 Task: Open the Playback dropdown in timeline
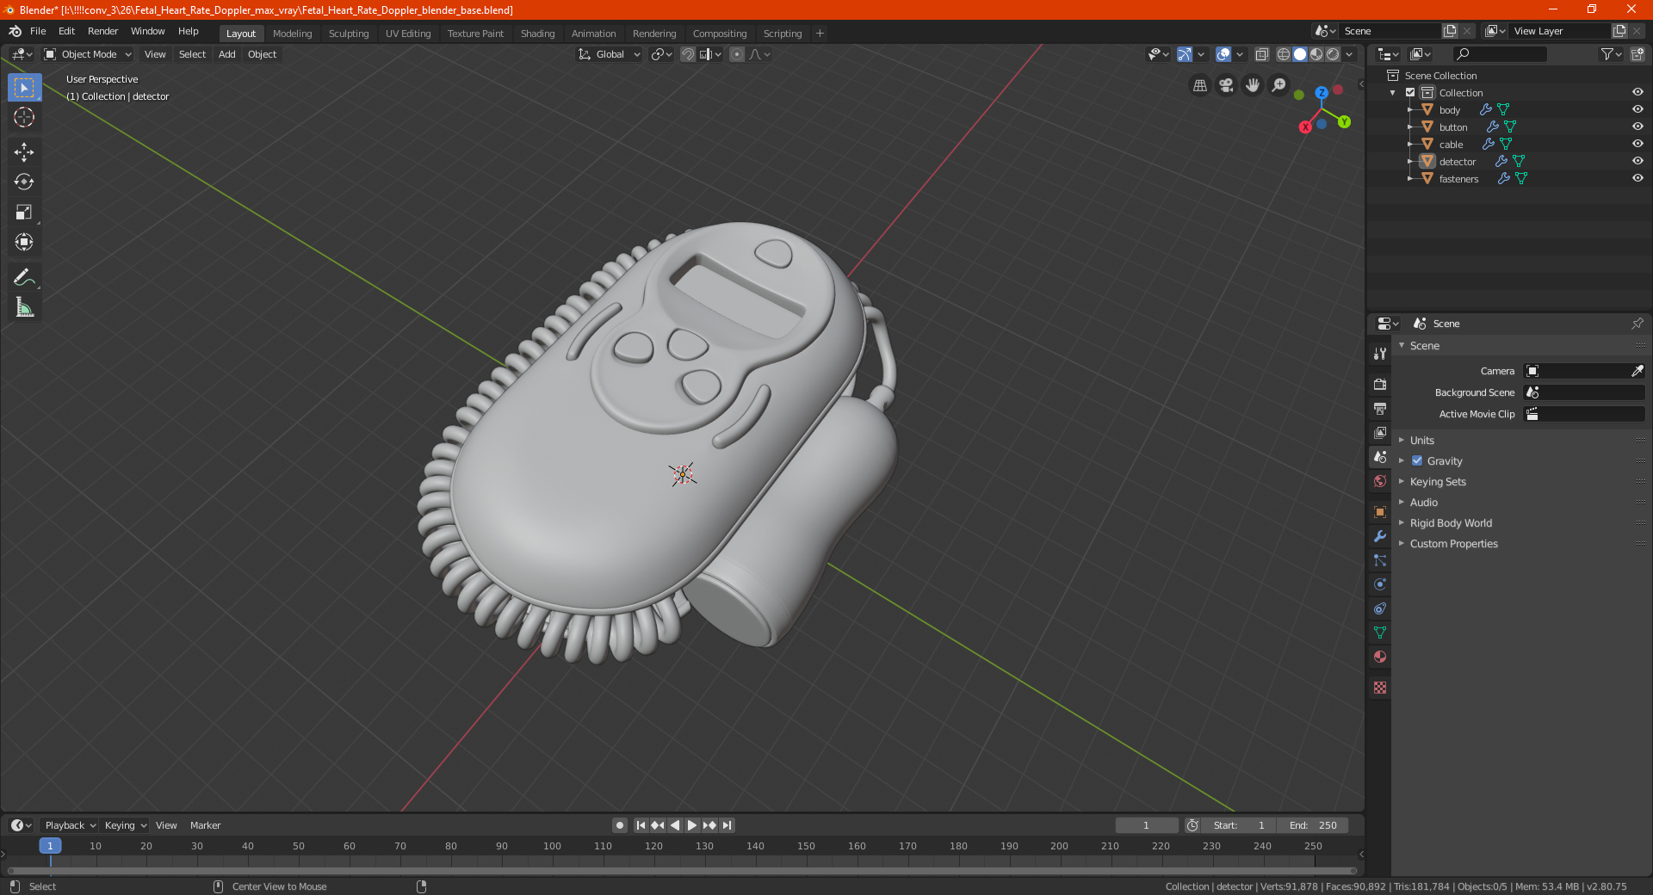tap(70, 825)
